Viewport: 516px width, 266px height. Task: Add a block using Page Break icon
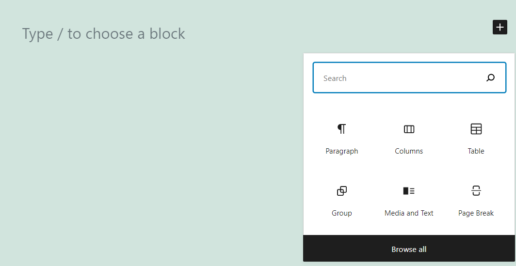tap(476, 191)
